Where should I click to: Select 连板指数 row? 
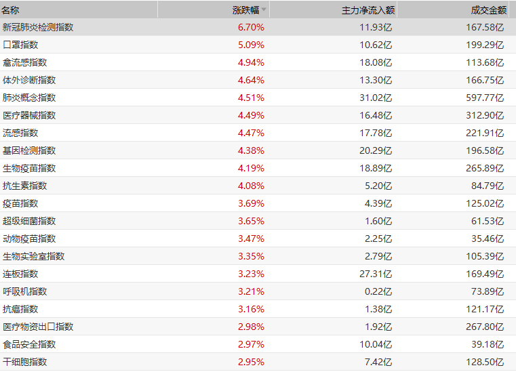[x=20, y=274]
